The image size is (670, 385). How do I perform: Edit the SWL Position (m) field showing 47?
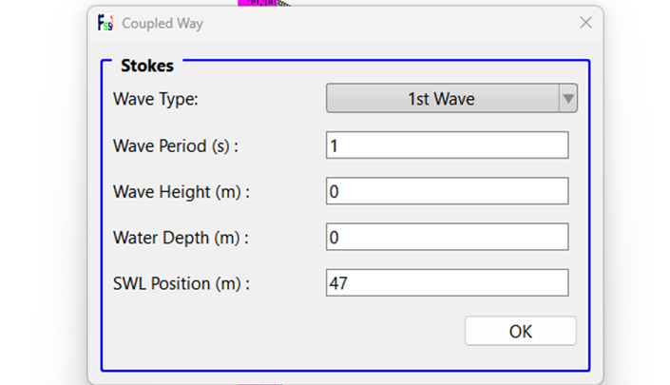pos(447,282)
